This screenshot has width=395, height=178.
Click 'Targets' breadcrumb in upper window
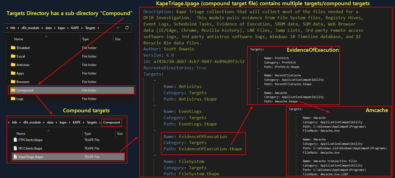tap(90, 28)
